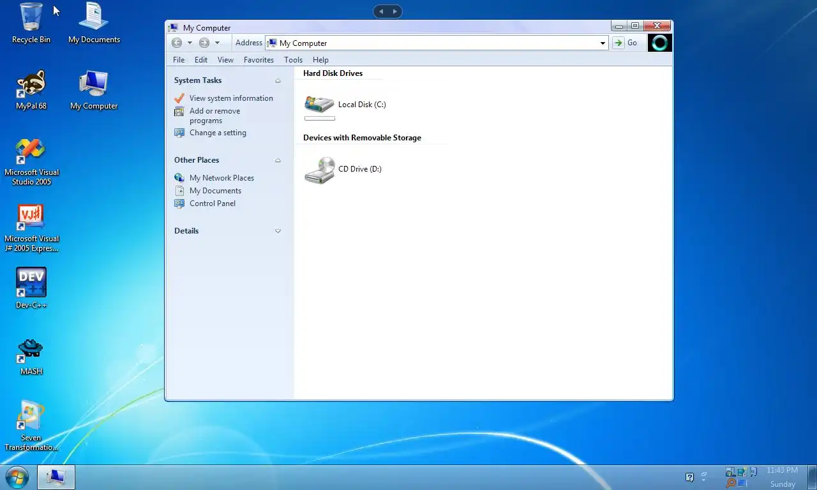Click the CD Drive (D:) label text
817x490 pixels.
360,169
